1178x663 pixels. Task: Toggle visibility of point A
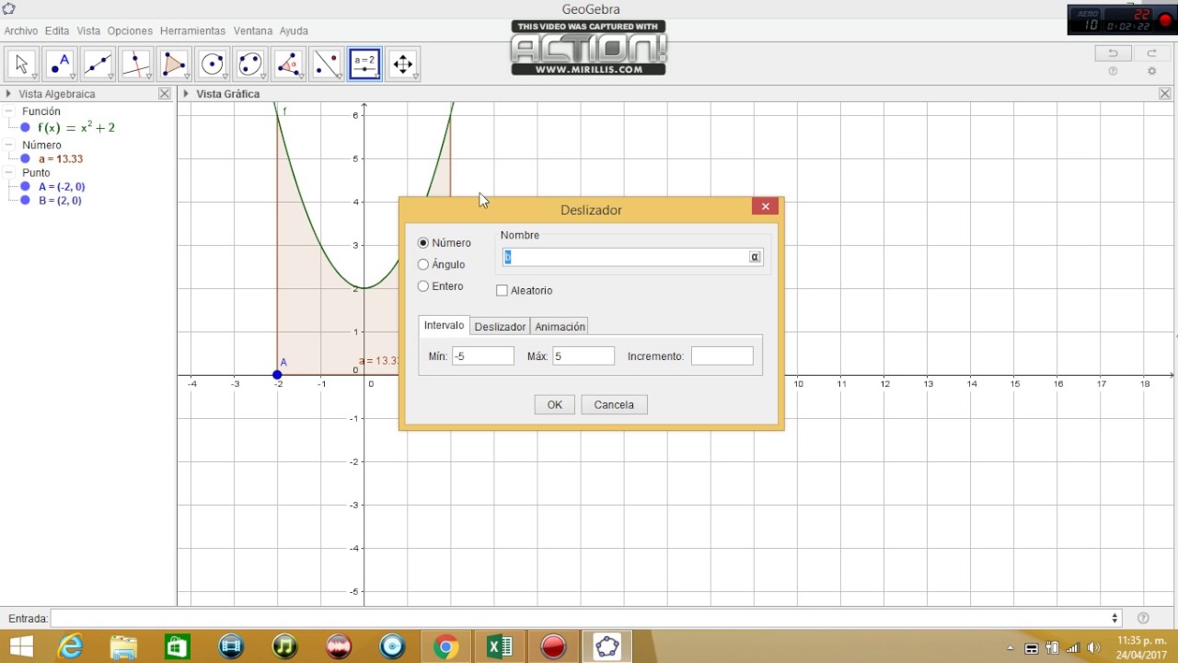[x=26, y=187]
